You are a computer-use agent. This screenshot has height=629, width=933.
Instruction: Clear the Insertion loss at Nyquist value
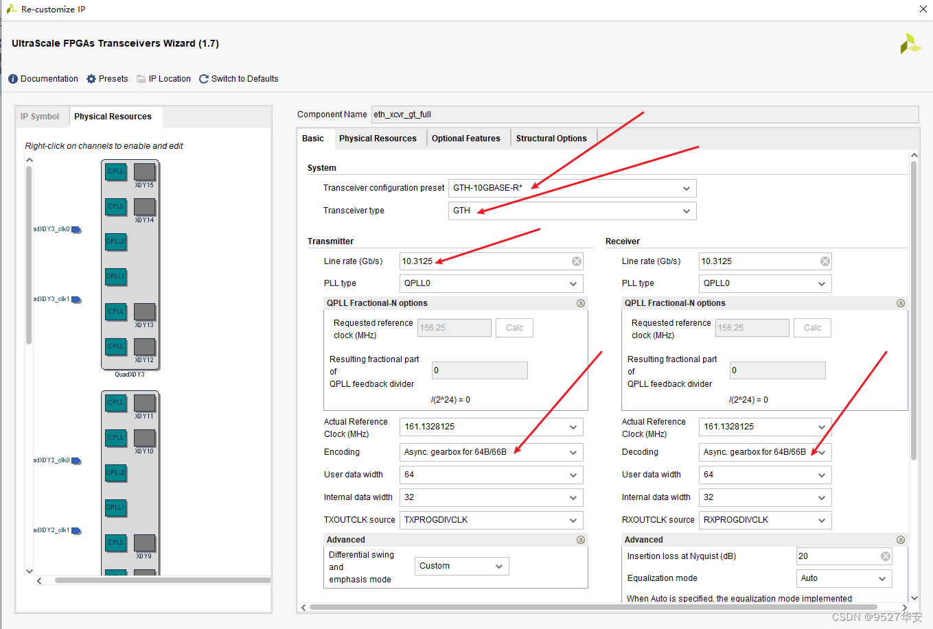click(886, 556)
